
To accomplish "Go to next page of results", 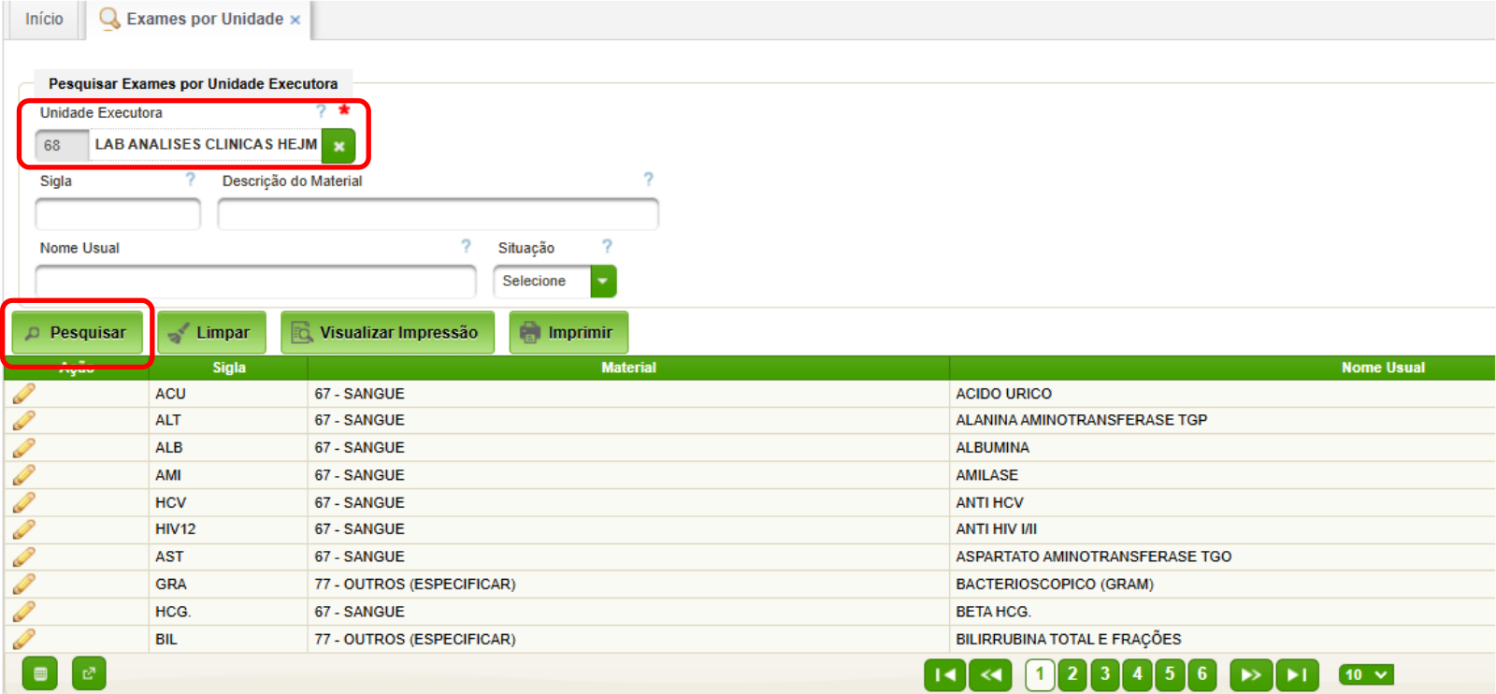I will [1251, 675].
